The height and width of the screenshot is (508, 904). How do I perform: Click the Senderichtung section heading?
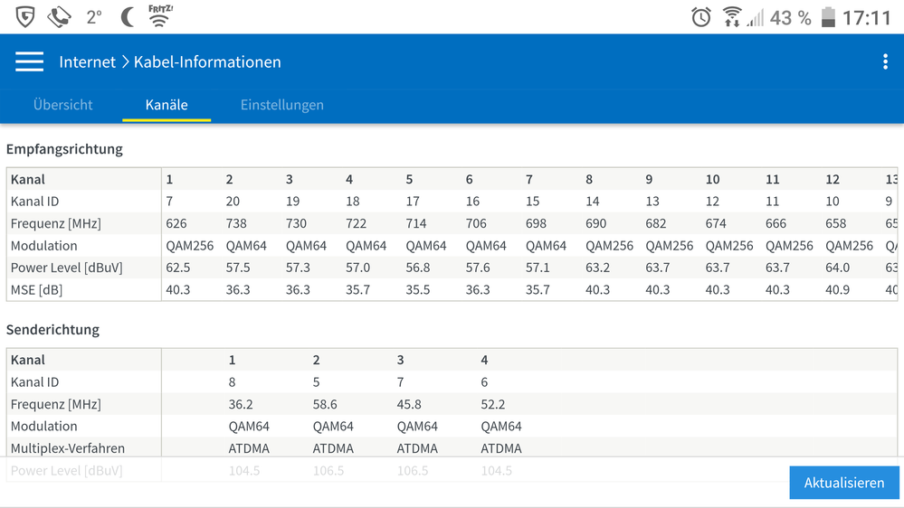pos(52,329)
